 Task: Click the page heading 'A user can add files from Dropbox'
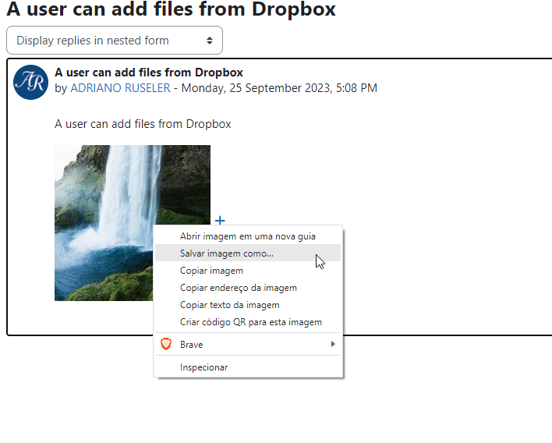click(171, 9)
